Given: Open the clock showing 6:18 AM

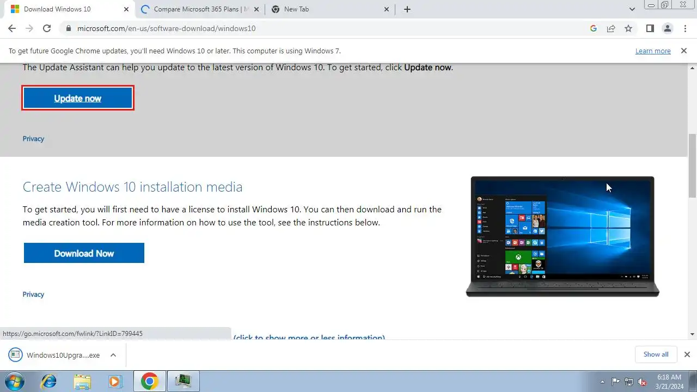Looking at the screenshot, I should tap(669, 381).
